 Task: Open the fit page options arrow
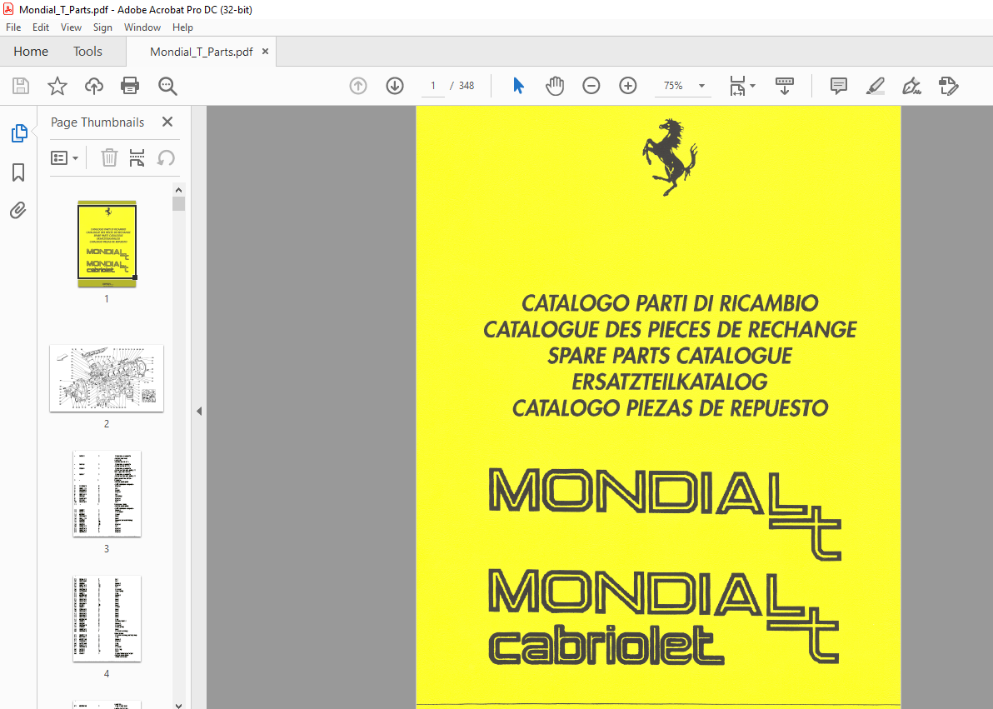(752, 86)
